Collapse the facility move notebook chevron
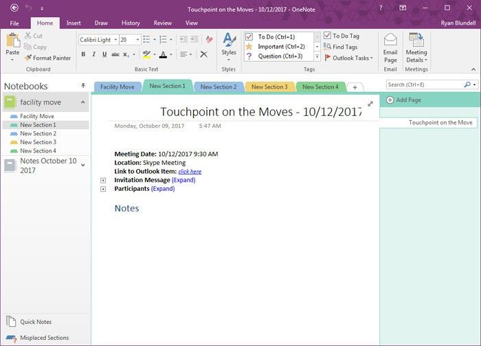Viewport: 481px width, 346px height. 83,102
